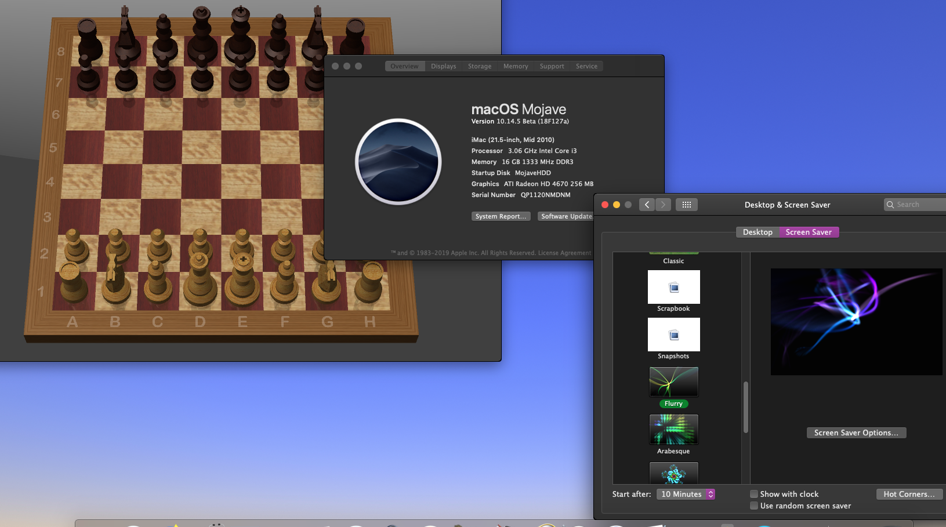Viewport: 946px width, 527px height.
Task: Click the graphics value "ATI Radeon HD 4670 256 MB"
Action: pos(549,184)
